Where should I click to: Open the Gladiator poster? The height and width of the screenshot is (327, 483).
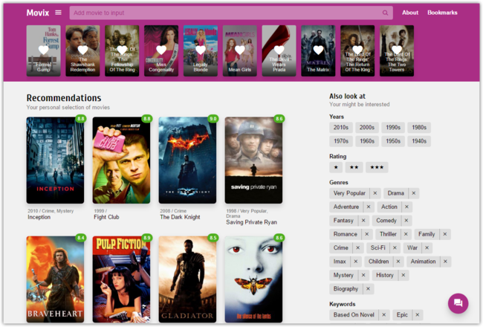point(187,279)
